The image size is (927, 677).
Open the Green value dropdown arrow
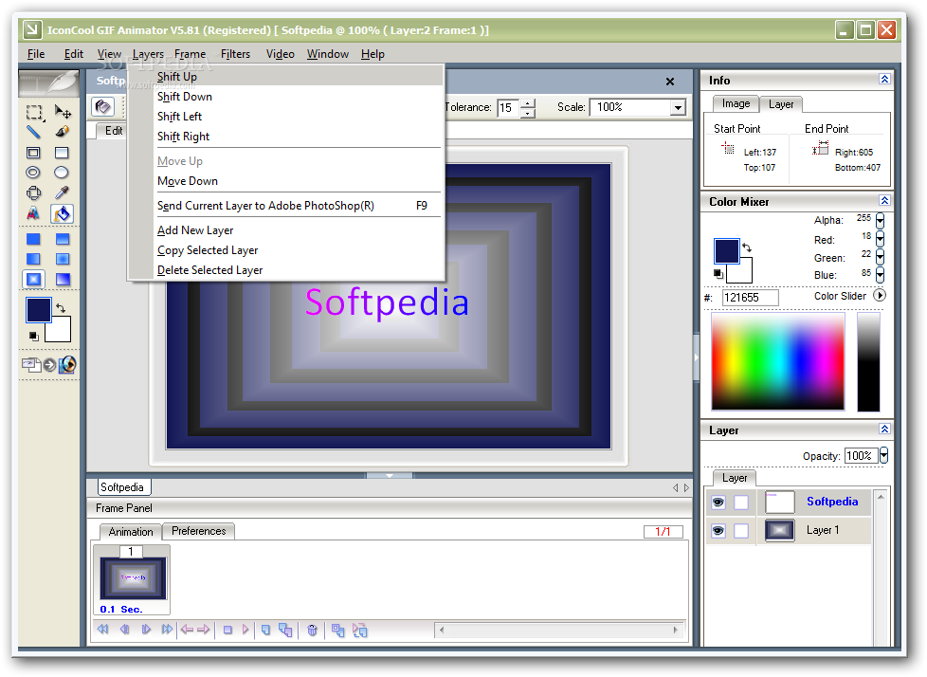pos(881,257)
